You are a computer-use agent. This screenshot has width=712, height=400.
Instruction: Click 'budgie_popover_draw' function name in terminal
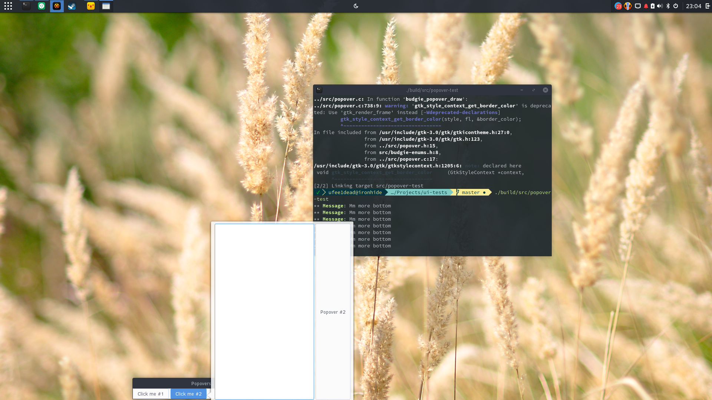tap(434, 99)
